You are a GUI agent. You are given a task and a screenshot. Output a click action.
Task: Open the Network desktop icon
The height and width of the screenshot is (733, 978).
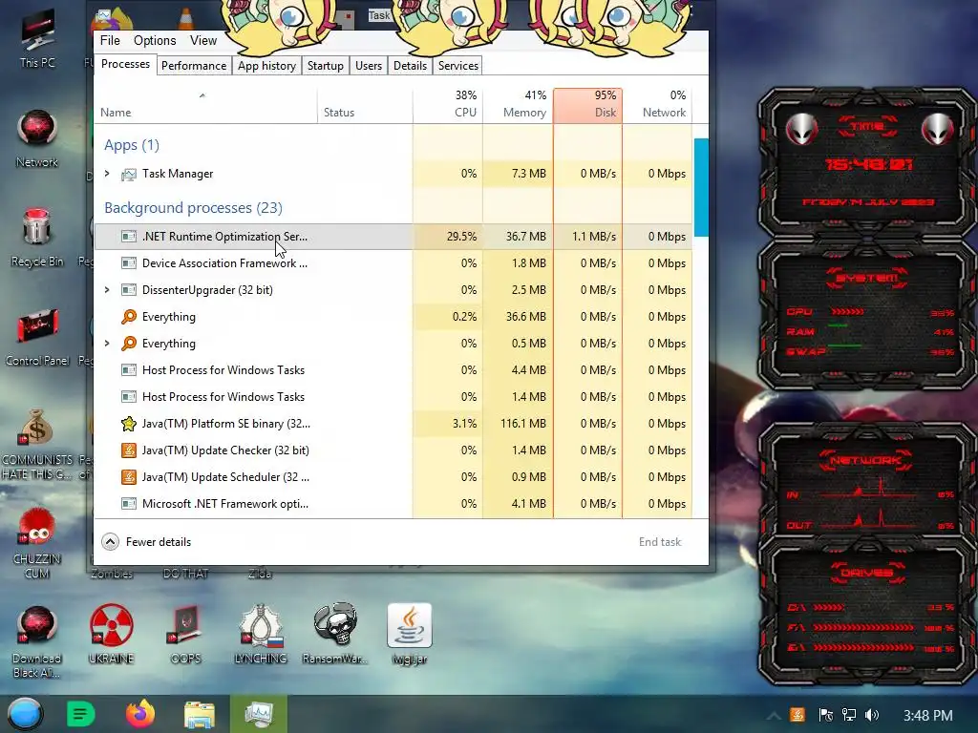tap(37, 137)
